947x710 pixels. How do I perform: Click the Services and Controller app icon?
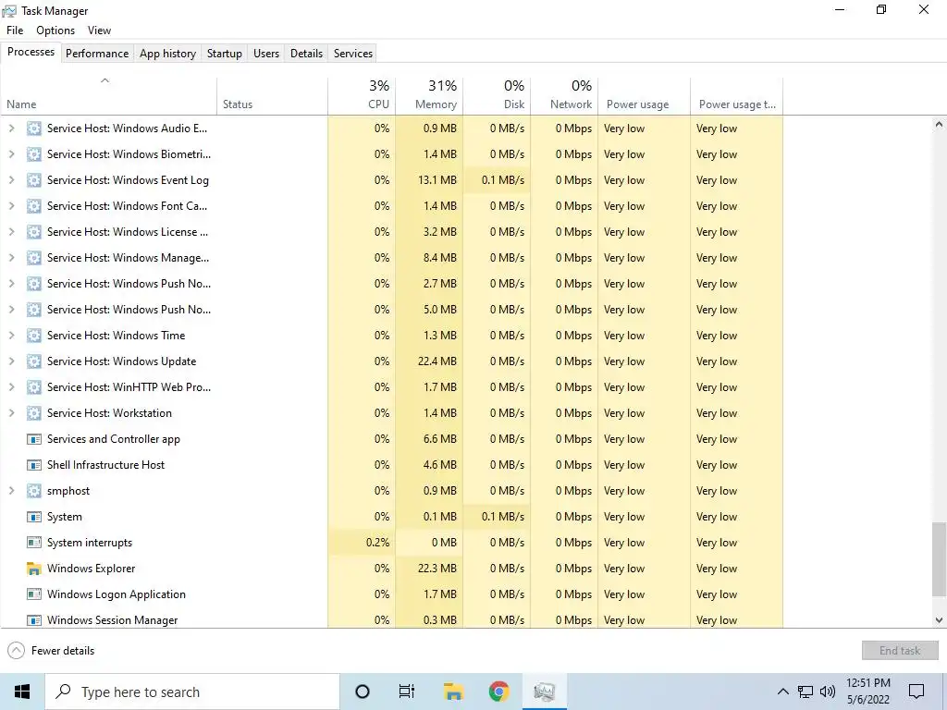34,439
